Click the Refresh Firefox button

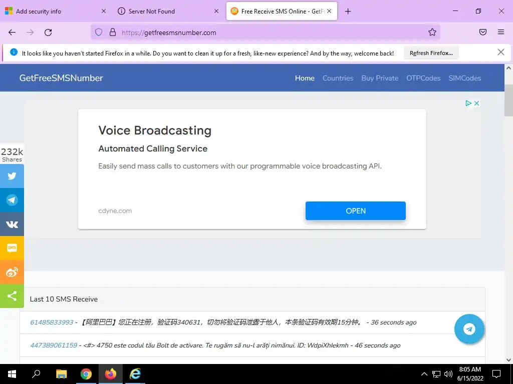point(431,53)
